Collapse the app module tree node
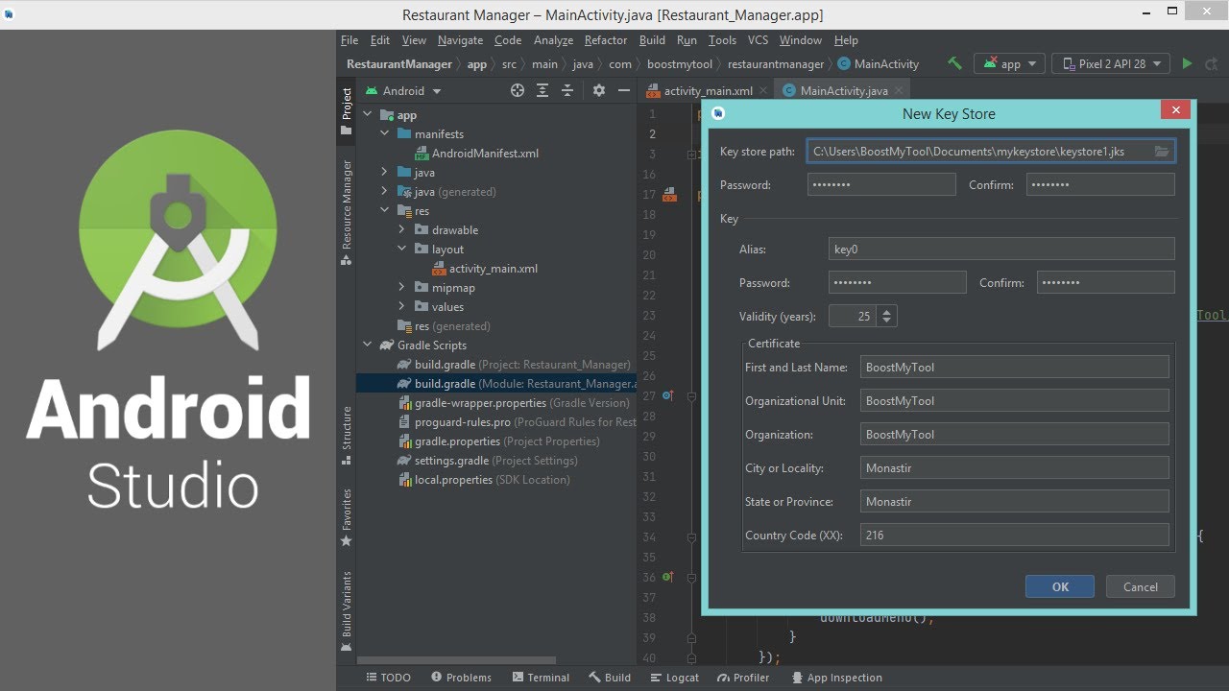1229x691 pixels. click(x=368, y=115)
